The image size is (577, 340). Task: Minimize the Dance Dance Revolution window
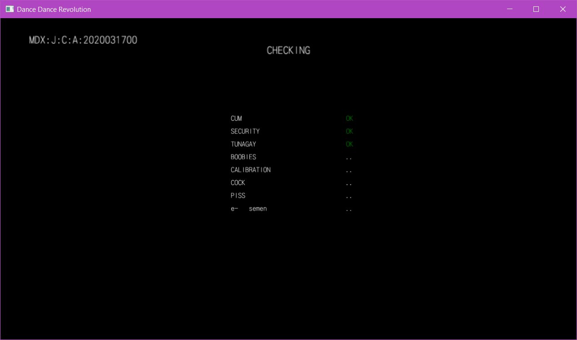(x=510, y=9)
